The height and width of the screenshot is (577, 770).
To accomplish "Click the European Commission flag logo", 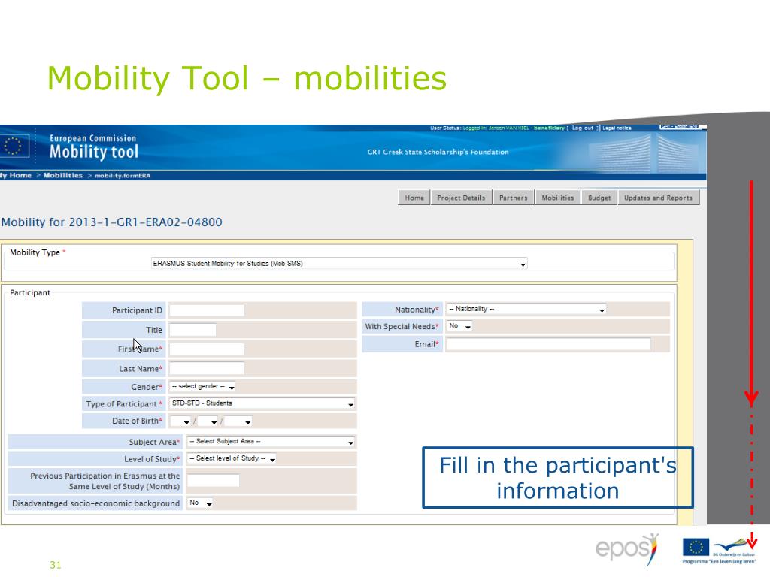I will [x=14, y=146].
